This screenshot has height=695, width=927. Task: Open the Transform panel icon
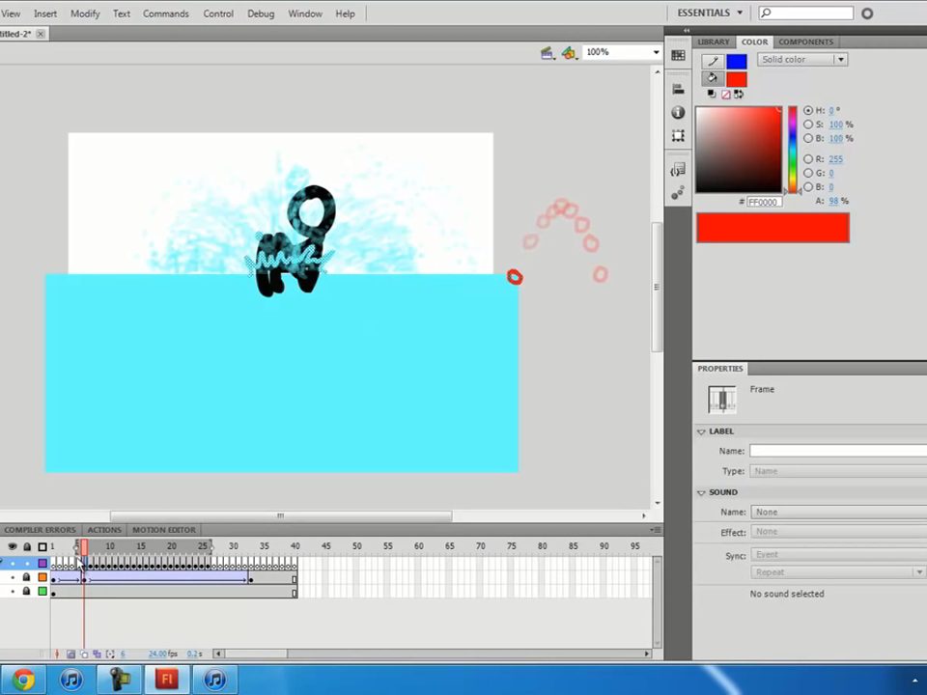coord(678,136)
